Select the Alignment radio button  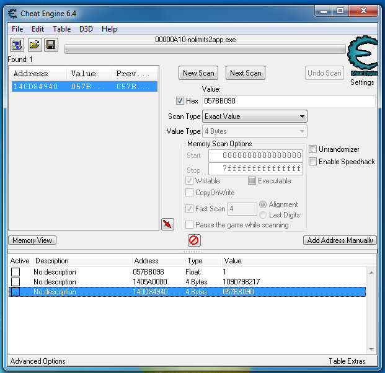tap(263, 204)
